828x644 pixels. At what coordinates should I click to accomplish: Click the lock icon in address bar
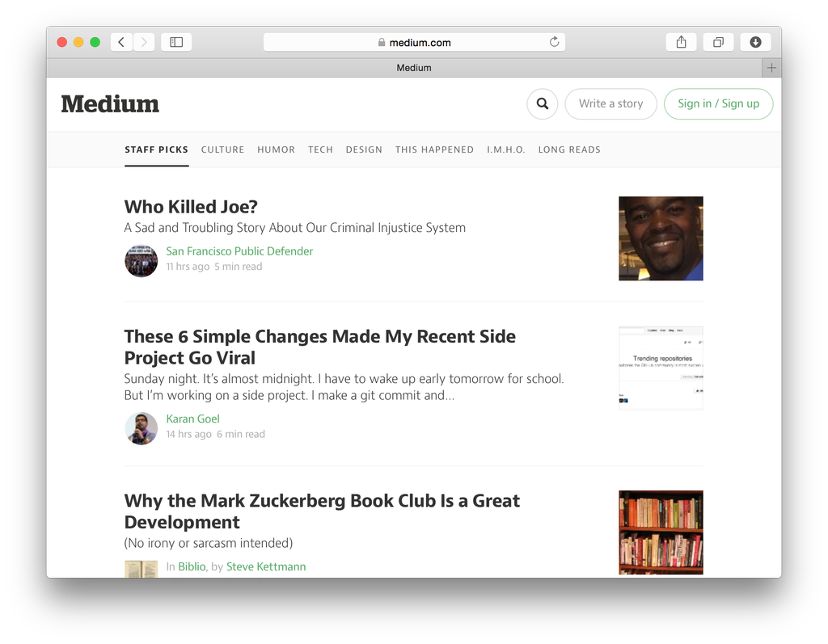(382, 42)
